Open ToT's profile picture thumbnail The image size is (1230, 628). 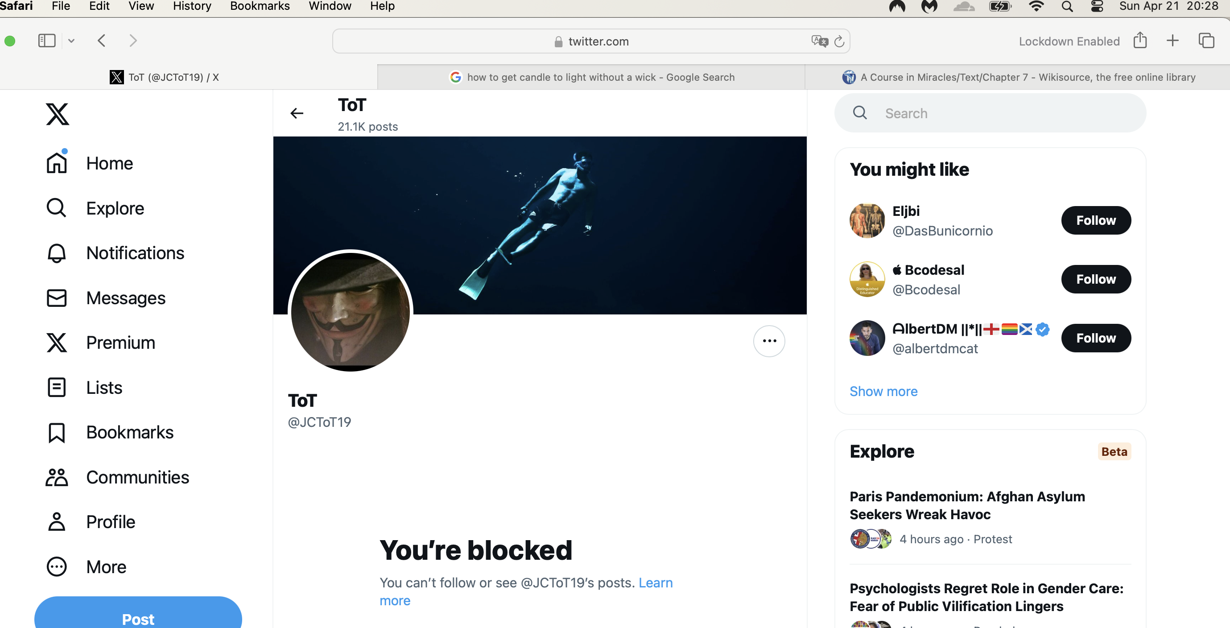(351, 311)
